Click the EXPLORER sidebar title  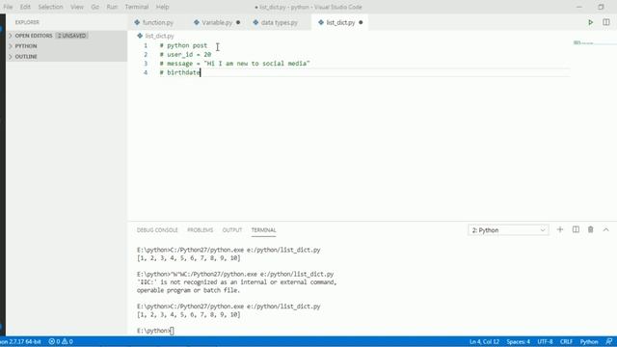(27, 22)
